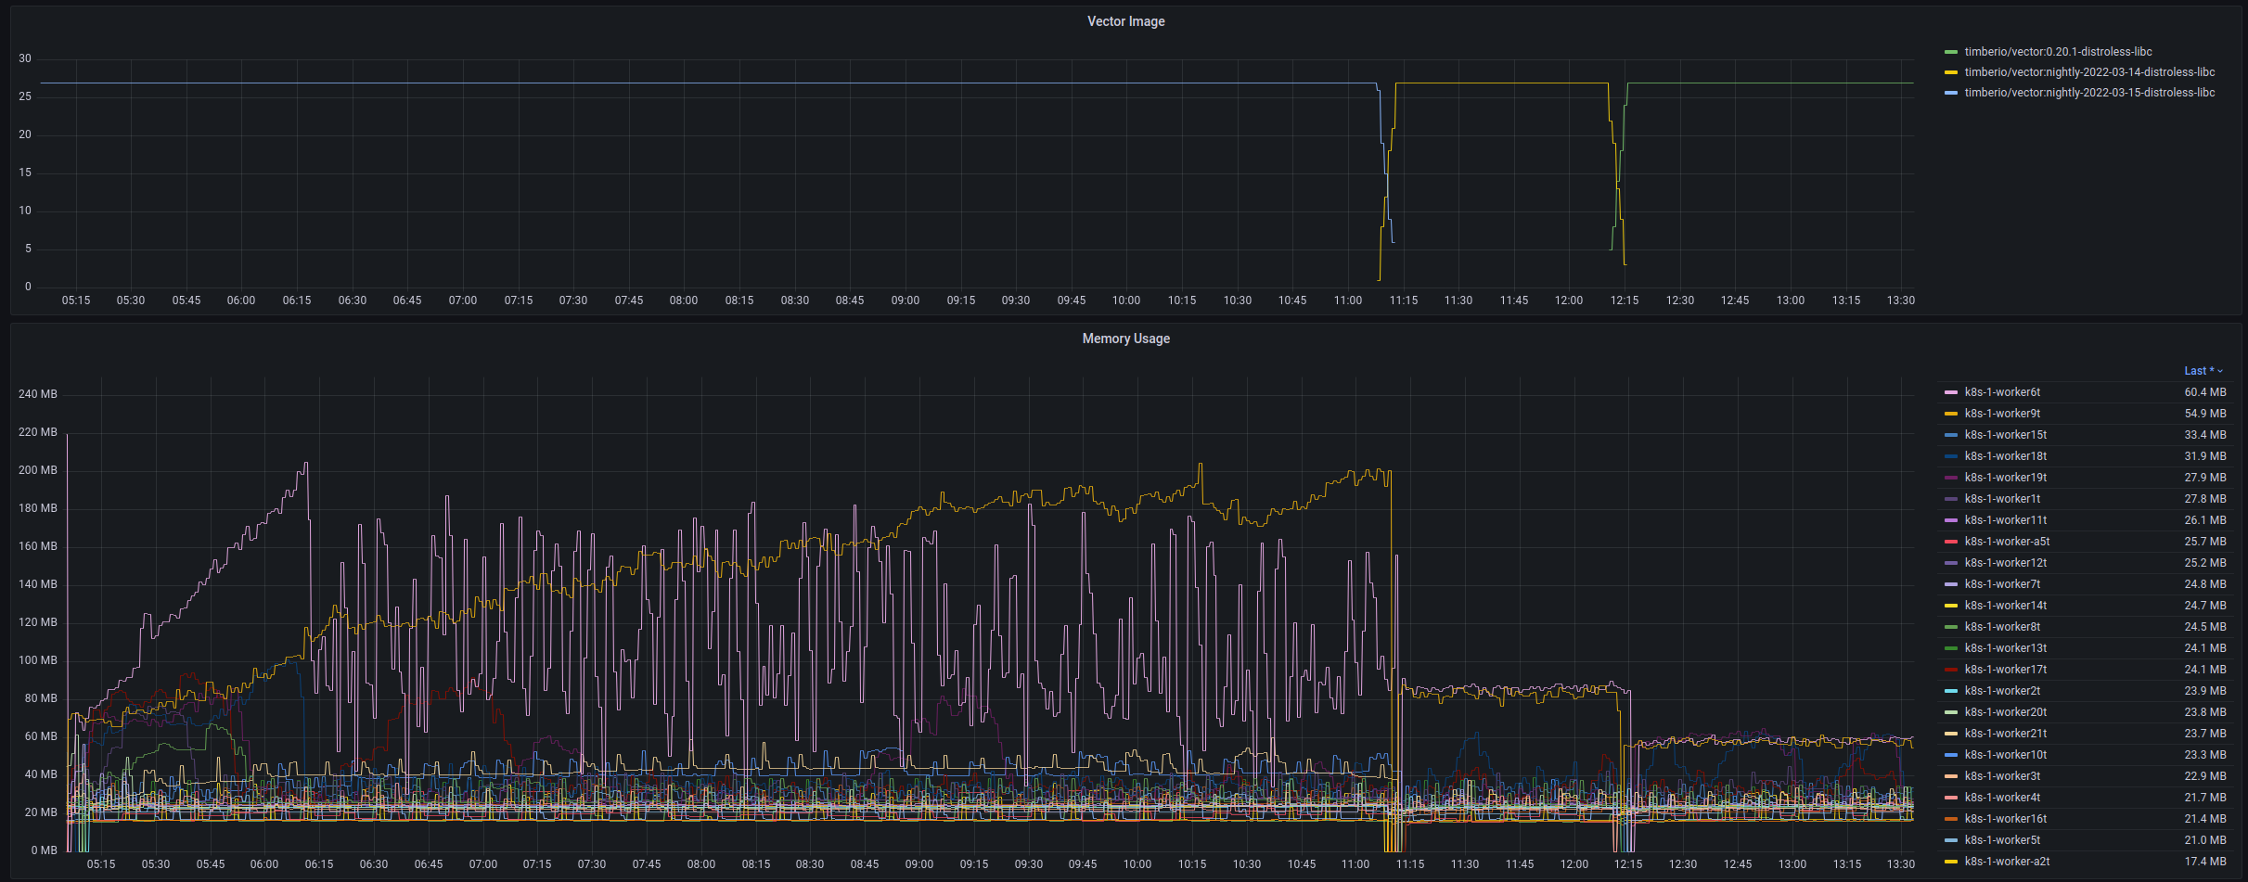Select the k8s-1-worker-a2t legend label

pyautogui.click(x=2007, y=861)
